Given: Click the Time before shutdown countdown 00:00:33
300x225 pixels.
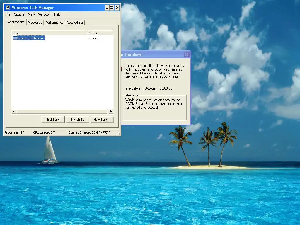Looking at the screenshot, I should coord(166,88).
